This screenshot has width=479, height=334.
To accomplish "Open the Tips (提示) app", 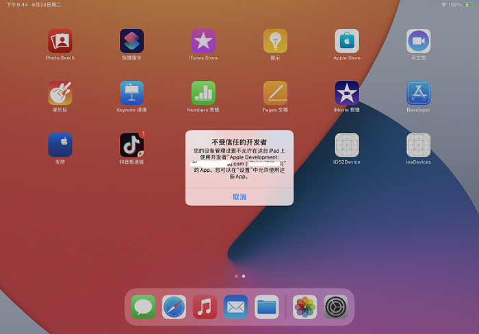I will click(x=275, y=41).
